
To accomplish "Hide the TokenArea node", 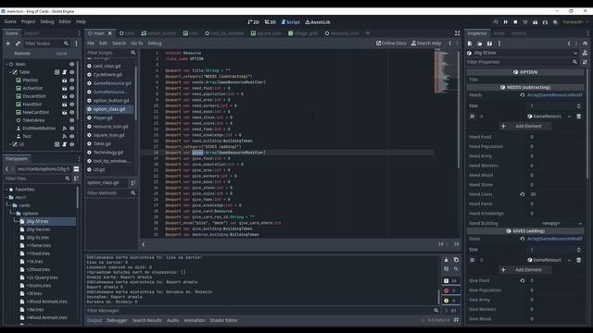I will pos(71,120).
